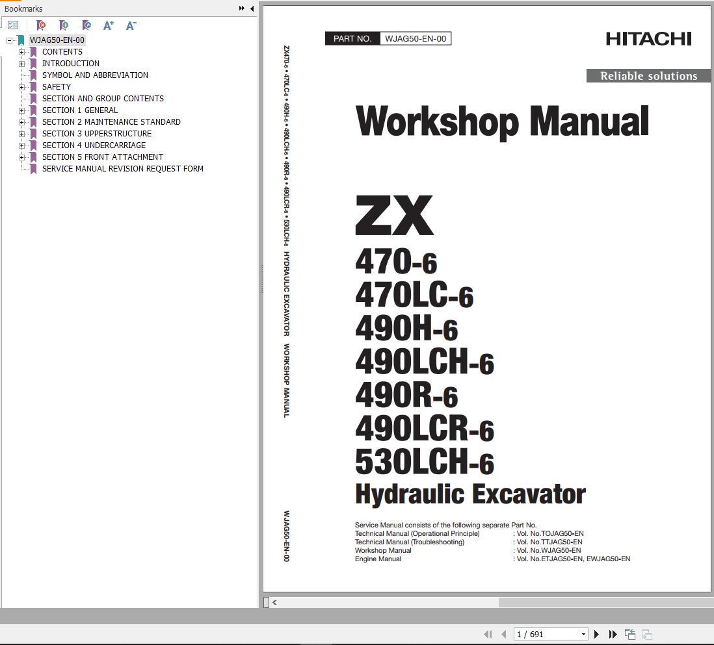Click the Reliable solutions banner
The image size is (714, 645).
648,75
